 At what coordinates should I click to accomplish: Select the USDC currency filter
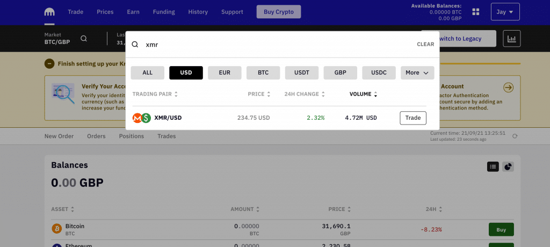(x=379, y=72)
